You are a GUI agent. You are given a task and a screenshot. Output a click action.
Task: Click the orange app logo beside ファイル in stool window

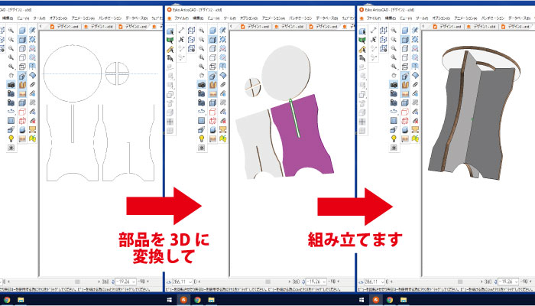(362, 18)
